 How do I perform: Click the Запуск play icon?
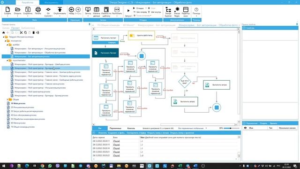click(x=128, y=11)
